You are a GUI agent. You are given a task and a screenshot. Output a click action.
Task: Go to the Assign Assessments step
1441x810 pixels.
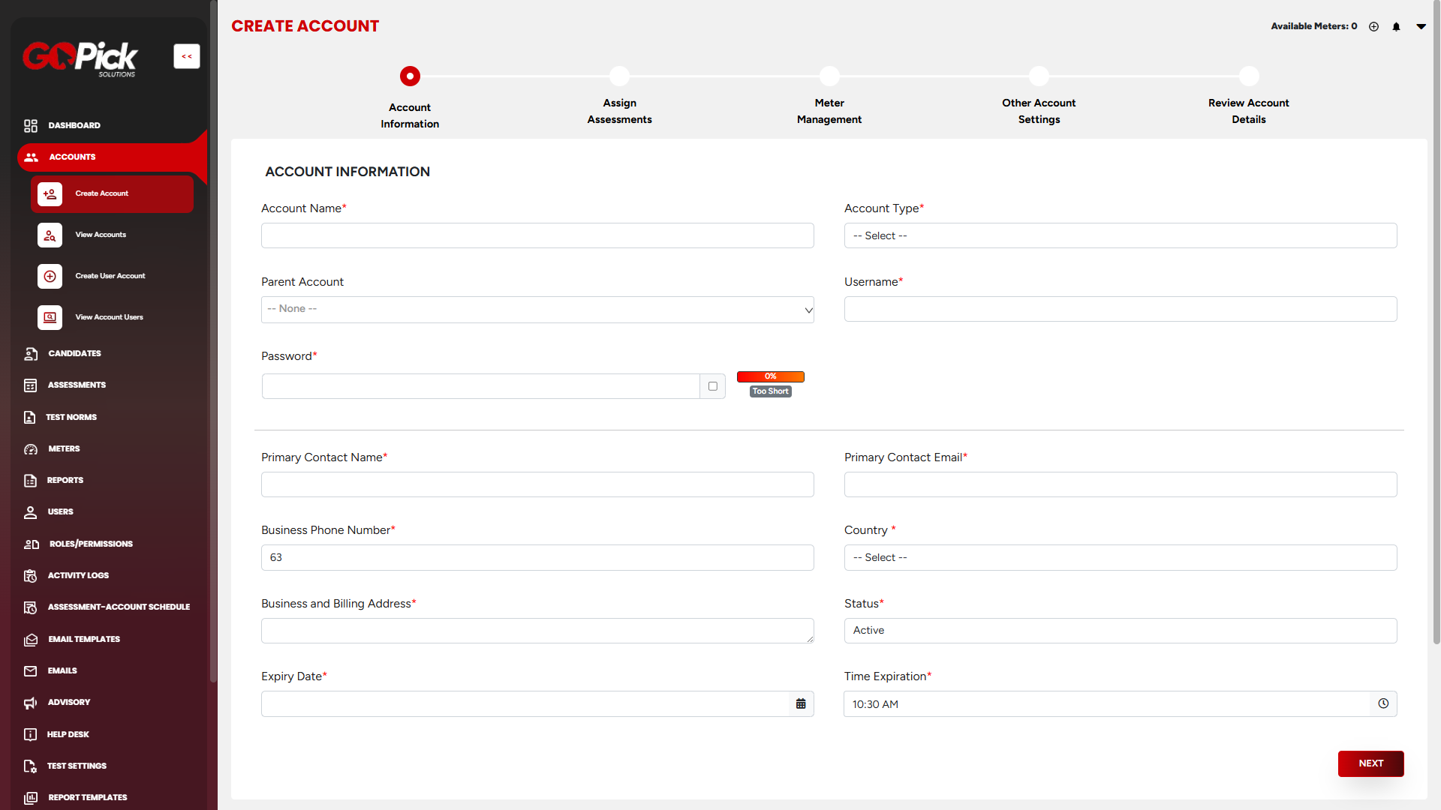619,76
